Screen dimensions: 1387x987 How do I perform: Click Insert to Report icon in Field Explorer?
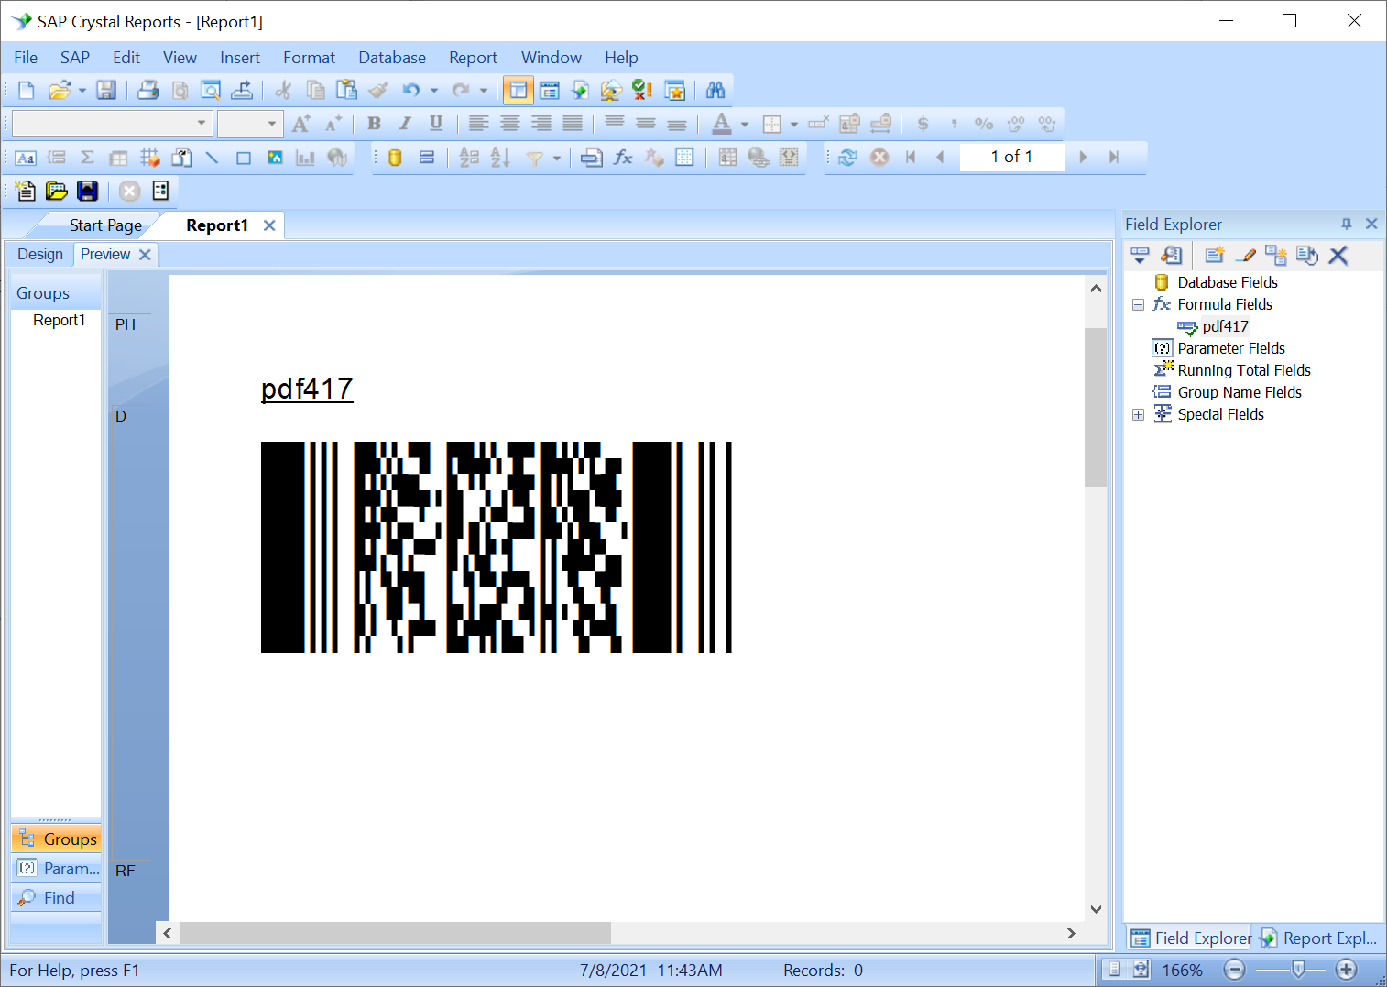(x=1140, y=256)
